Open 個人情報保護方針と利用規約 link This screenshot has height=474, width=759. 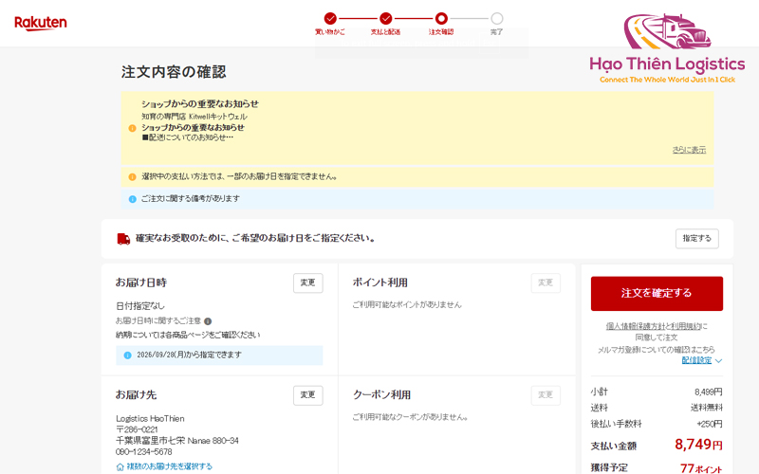coord(653,326)
